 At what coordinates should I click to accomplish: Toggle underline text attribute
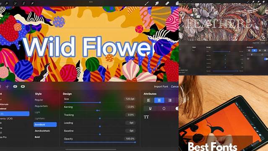(x=150, y=108)
